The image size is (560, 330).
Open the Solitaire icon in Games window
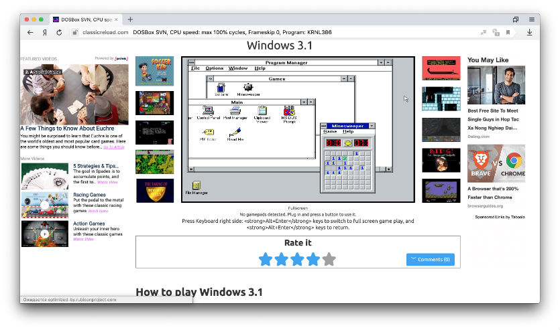tap(221, 88)
